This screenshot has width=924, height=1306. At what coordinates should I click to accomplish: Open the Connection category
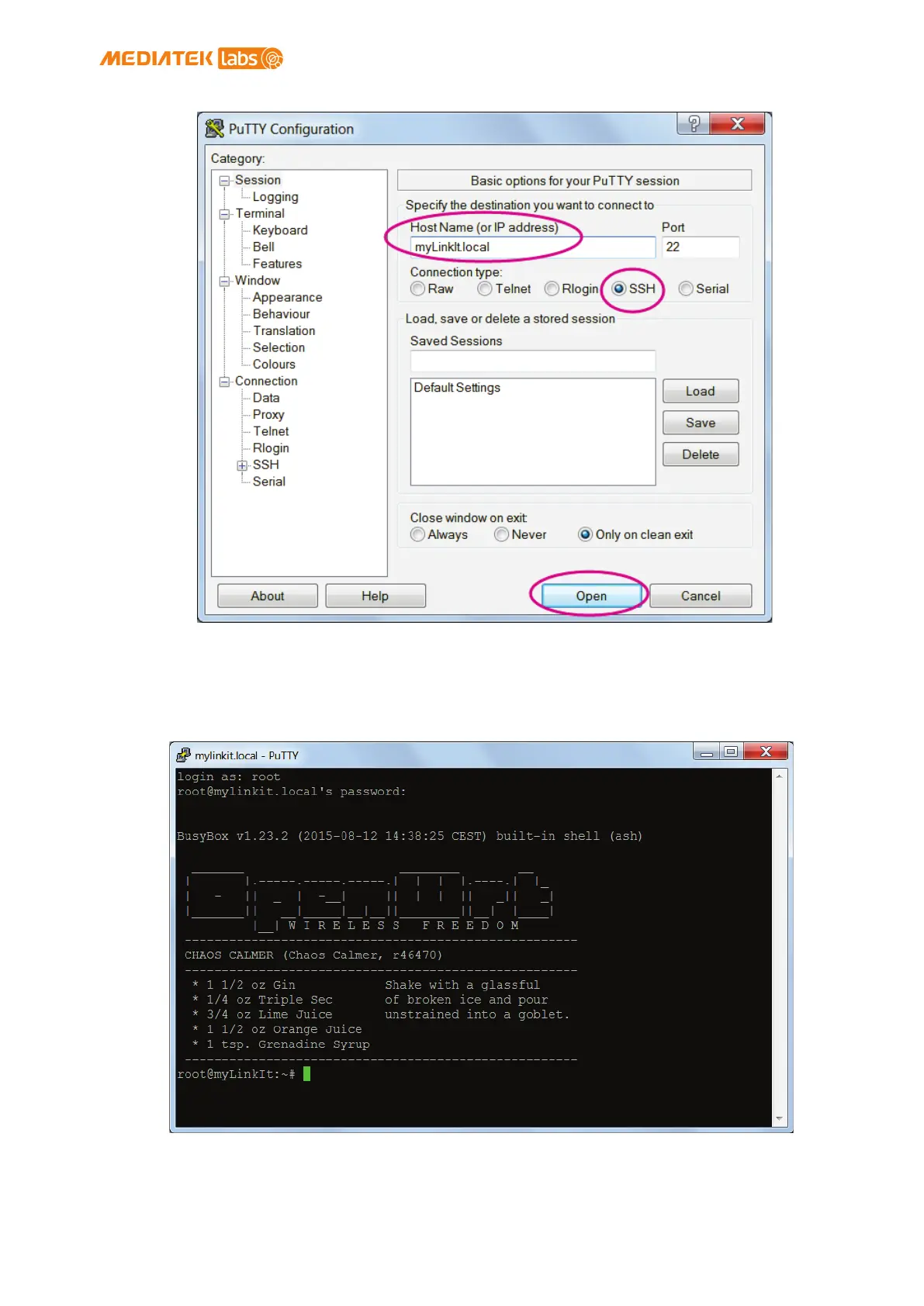(266, 381)
